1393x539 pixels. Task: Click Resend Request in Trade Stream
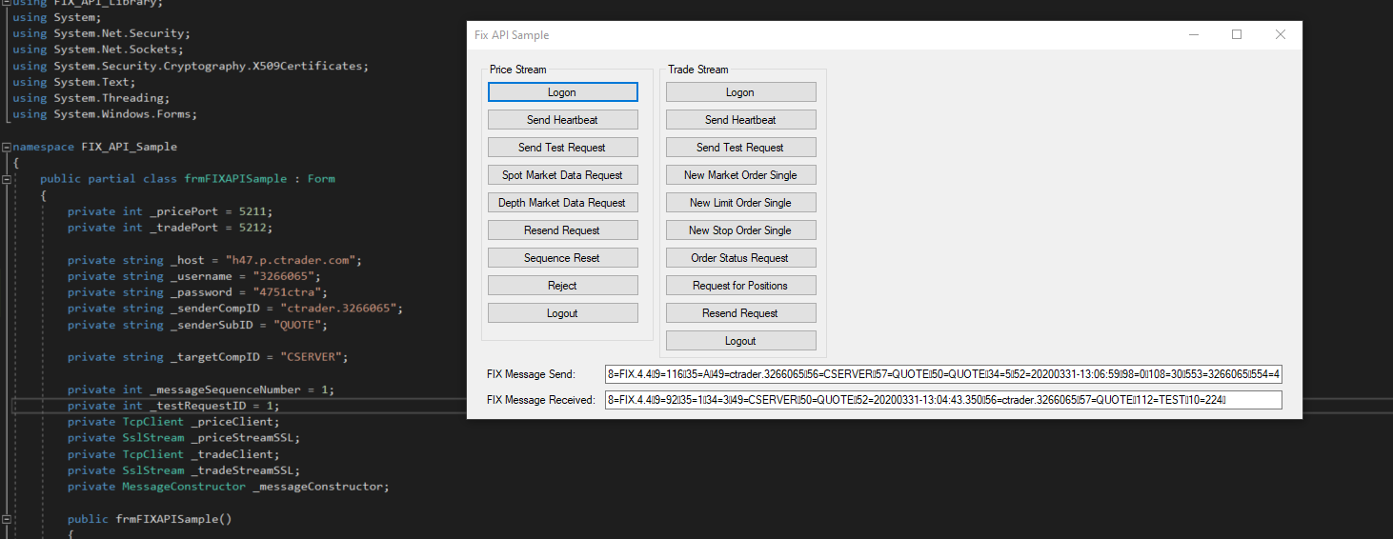[x=740, y=313]
